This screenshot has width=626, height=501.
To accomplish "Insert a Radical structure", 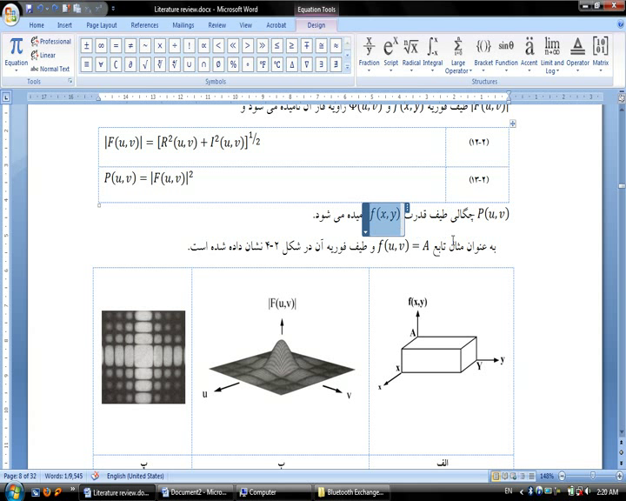I will [411, 51].
